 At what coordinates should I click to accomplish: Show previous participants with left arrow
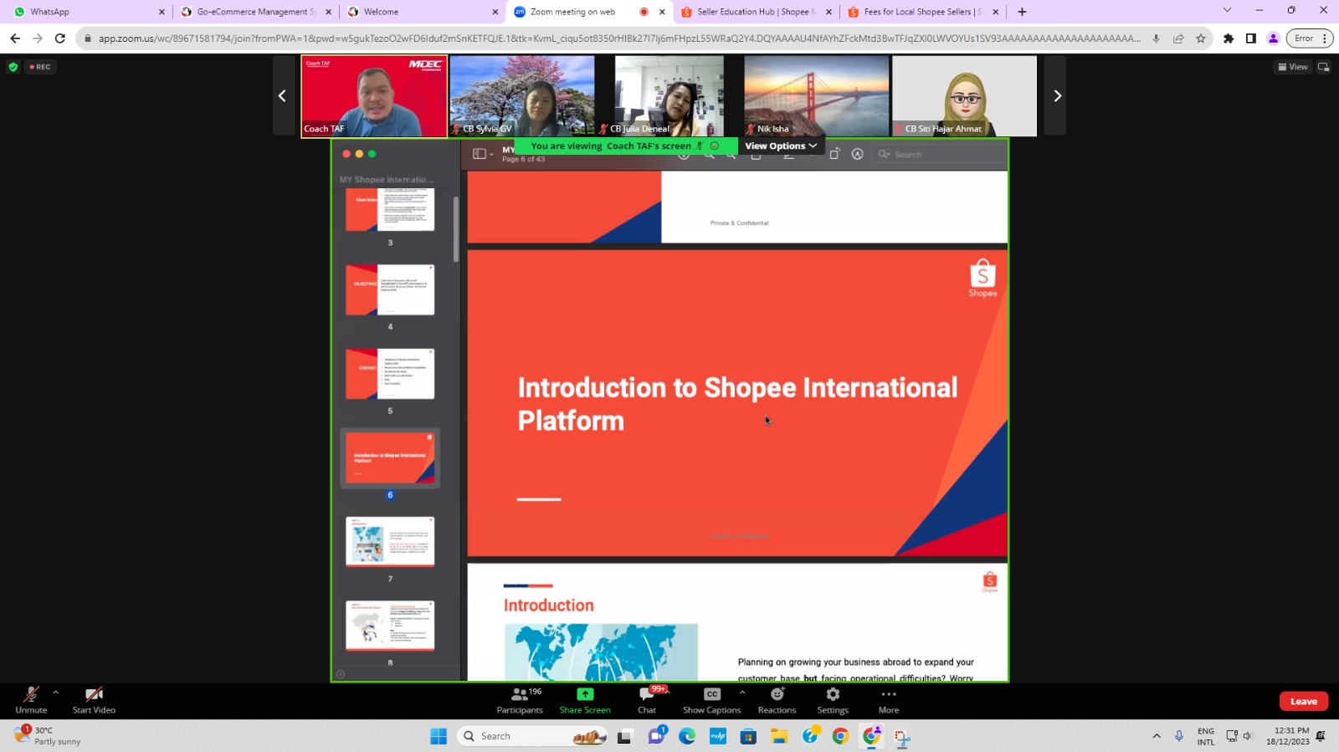coord(283,96)
